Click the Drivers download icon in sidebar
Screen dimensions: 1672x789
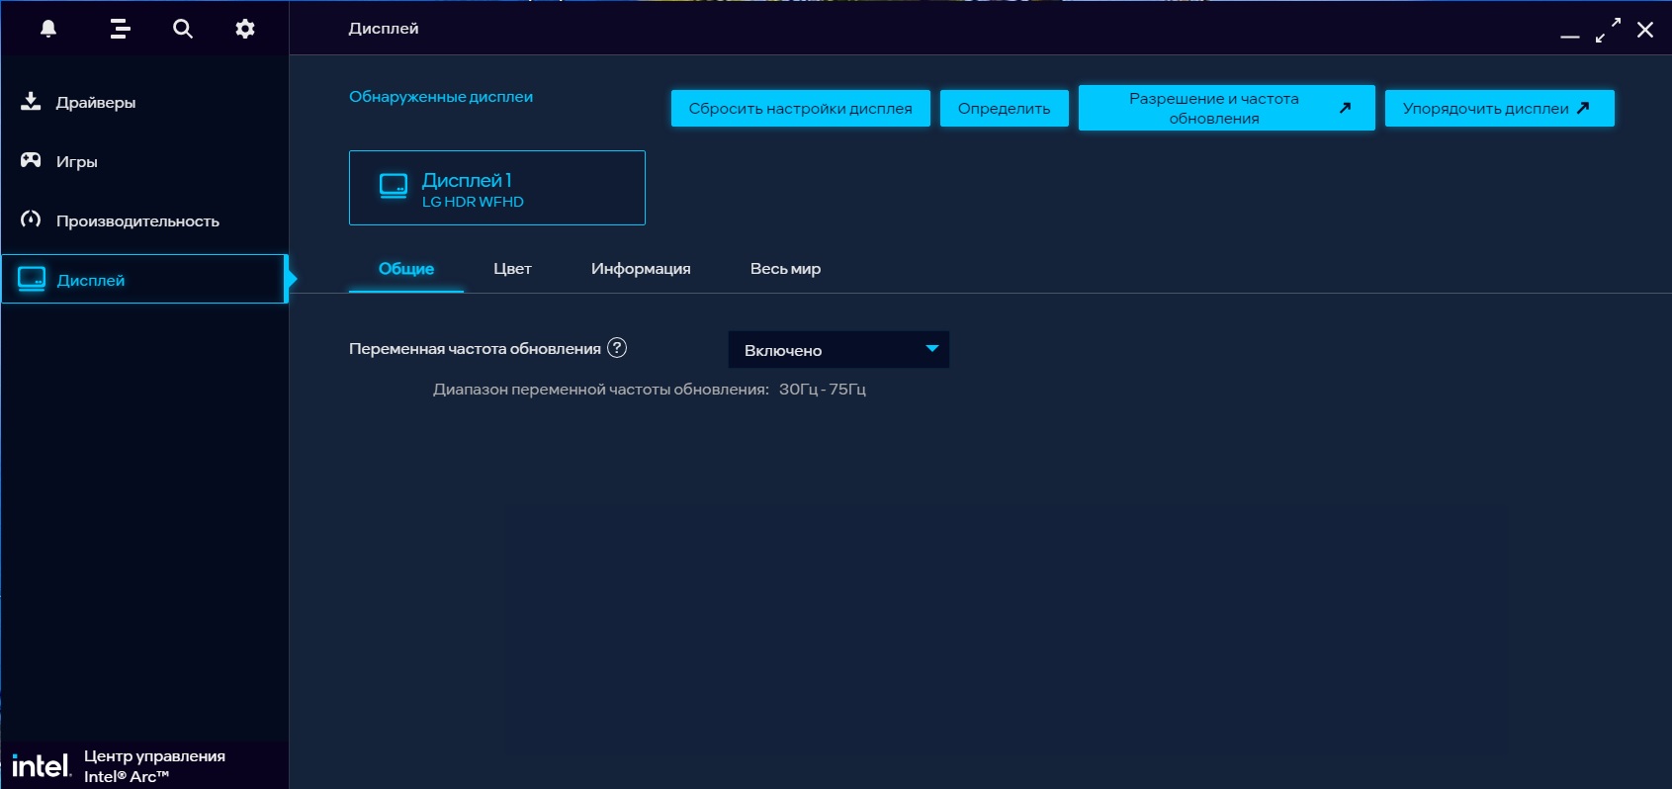[31, 102]
